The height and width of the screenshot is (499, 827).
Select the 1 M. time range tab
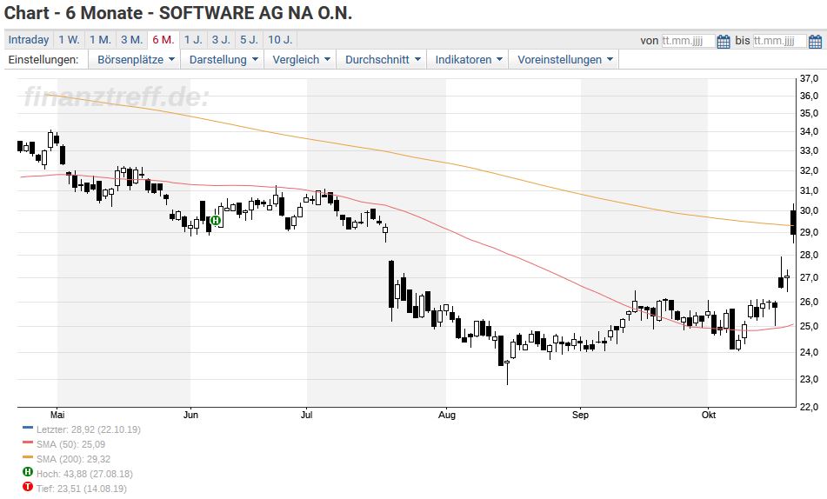point(100,40)
